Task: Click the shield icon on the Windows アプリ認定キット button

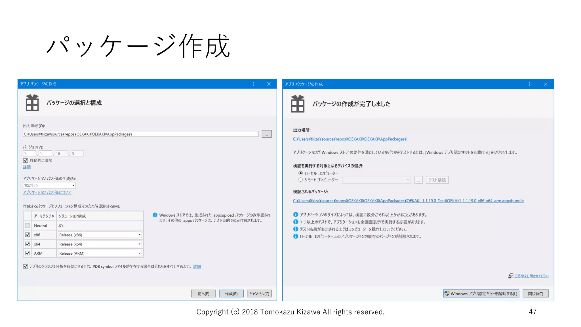Action: click(447, 294)
